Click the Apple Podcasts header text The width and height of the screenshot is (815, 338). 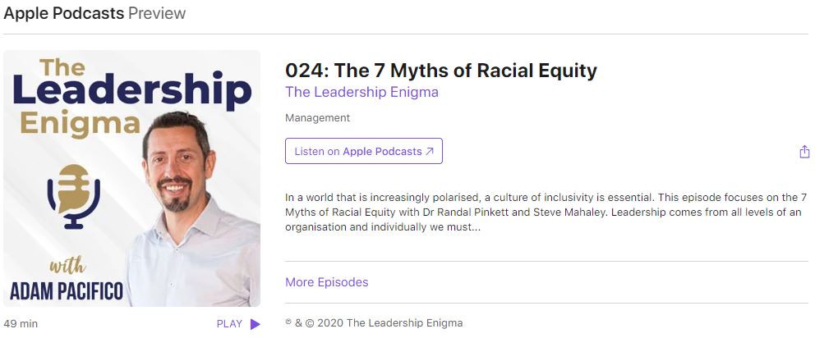pyautogui.click(x=63, y=13)
